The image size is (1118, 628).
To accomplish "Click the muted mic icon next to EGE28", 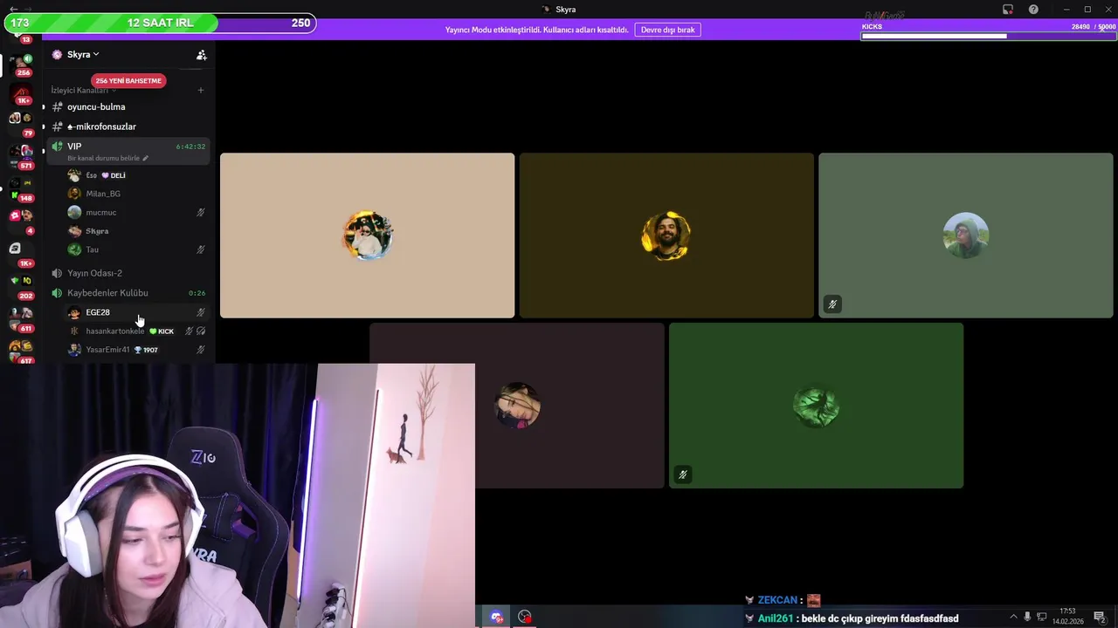I will click(200, 312).
